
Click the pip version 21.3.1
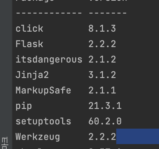point(105,106)
